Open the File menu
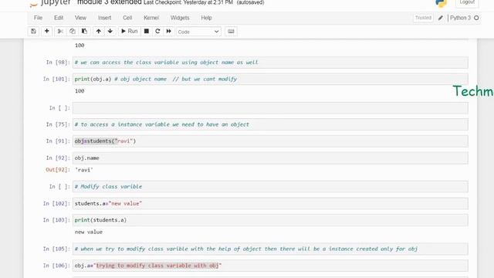The height and width of the screenshot is (278, 494). pyautogui.click(x=38, y=18)
